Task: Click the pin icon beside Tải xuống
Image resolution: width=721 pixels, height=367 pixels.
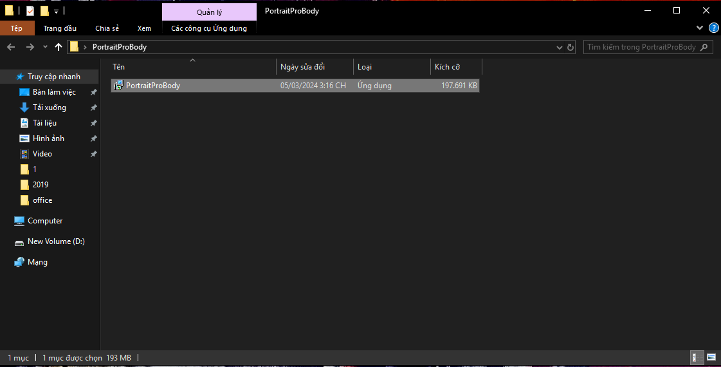Action: tap(93, 108)
